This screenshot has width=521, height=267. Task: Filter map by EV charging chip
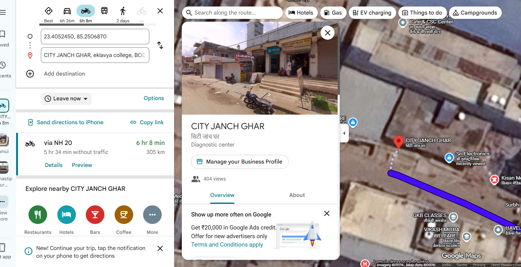(x=372, y=13)
